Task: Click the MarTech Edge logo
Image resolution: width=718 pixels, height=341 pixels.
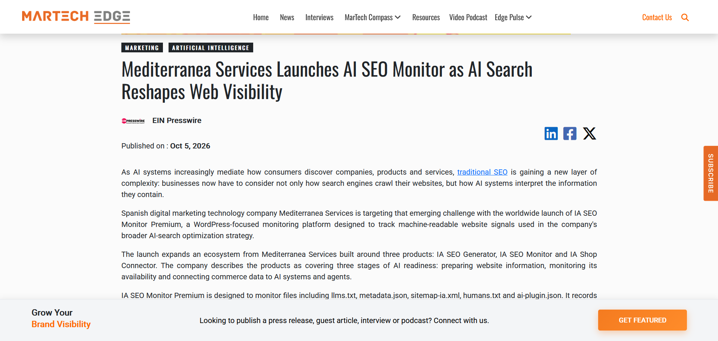Action: pyautogui.click(x=76, y=17)
